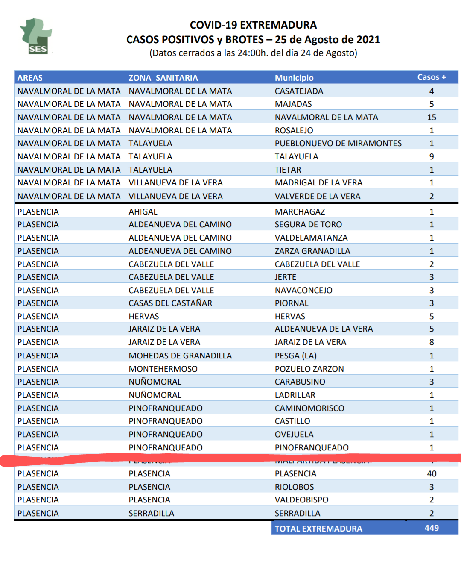Image resolution: width=461 pixels, height=573 pixels.
Task: Click the 'Datos cerrados a las 24:00h' note
Action: pyautogui.click(x=253, y=53)
